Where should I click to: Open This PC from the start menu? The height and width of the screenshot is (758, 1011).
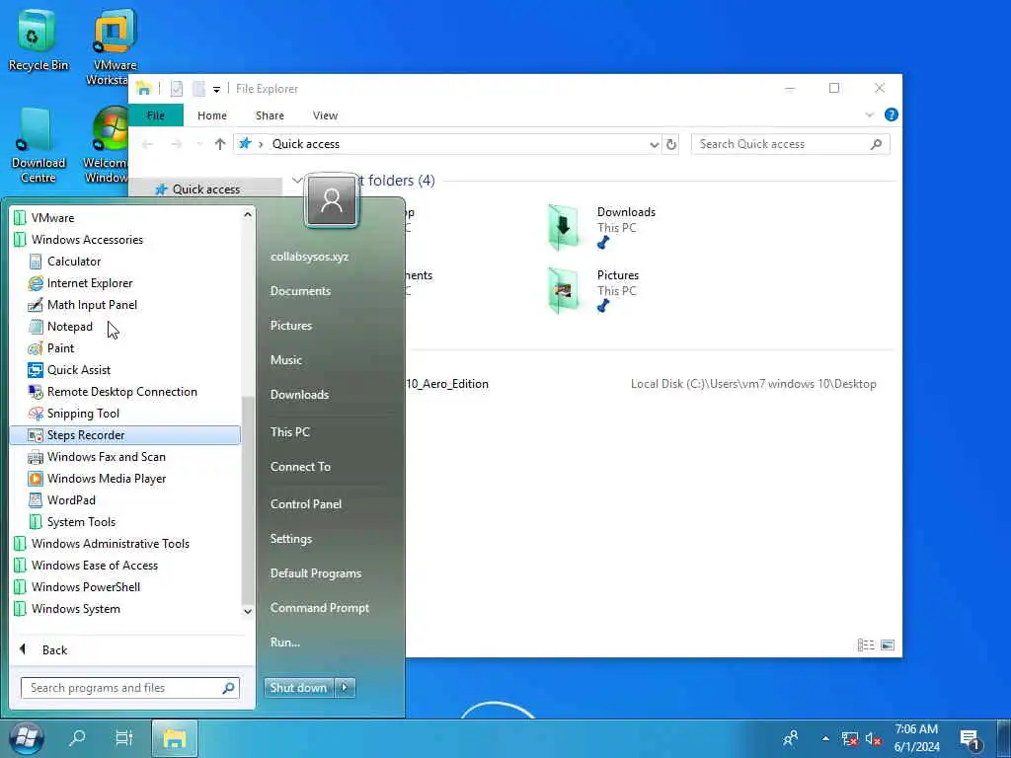click(290, 432)
